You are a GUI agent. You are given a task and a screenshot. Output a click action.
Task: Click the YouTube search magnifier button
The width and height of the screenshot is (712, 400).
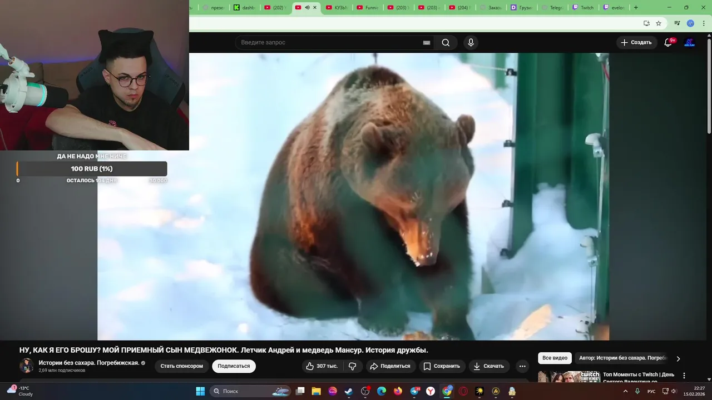[446, 42]
